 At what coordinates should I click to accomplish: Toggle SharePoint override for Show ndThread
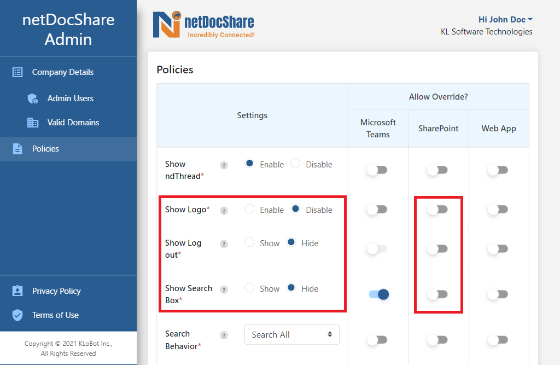437,170
